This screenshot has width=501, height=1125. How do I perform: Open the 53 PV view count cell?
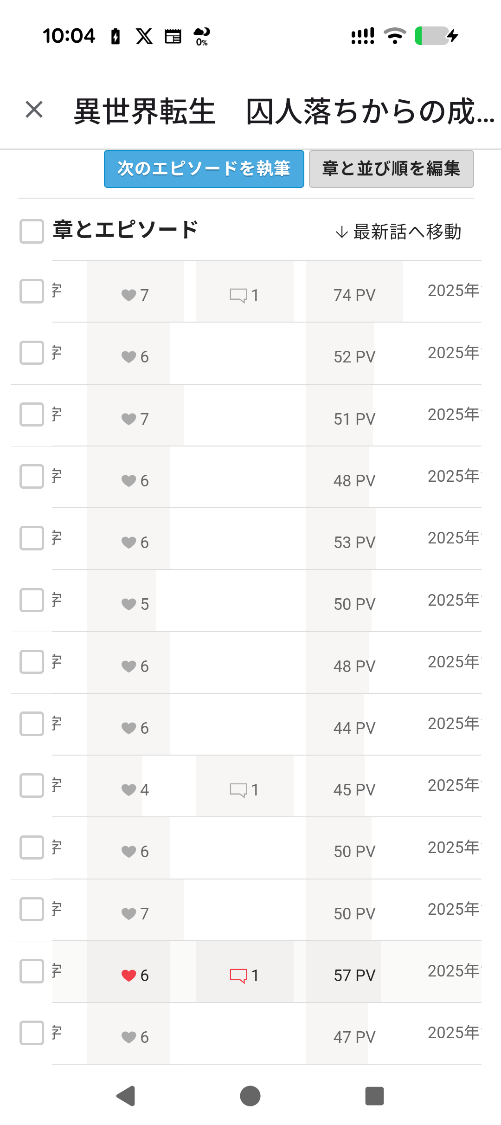pyautogui.click(x=354, y=543)
